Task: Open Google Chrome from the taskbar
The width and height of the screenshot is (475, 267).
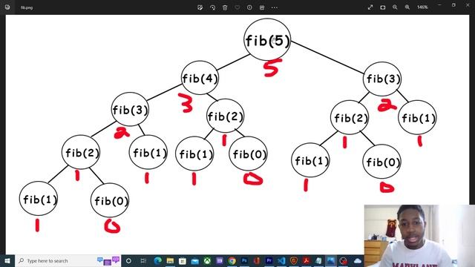Action: (x=232, y=260)
